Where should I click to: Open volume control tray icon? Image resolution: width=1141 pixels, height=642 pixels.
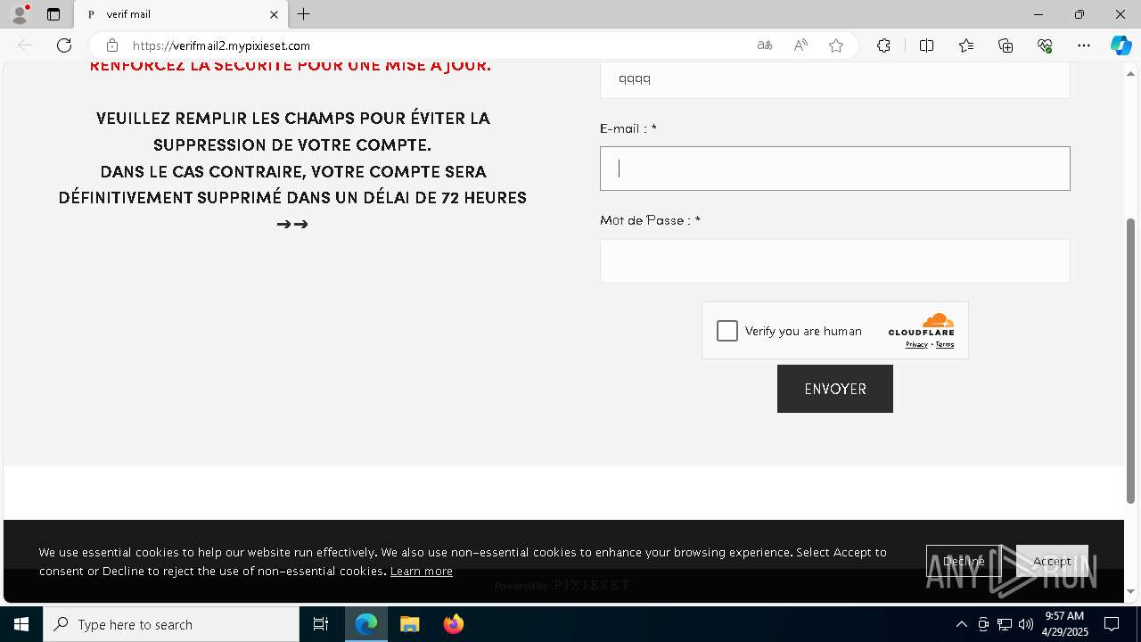pyautogui.click(x=1026, y=624)
